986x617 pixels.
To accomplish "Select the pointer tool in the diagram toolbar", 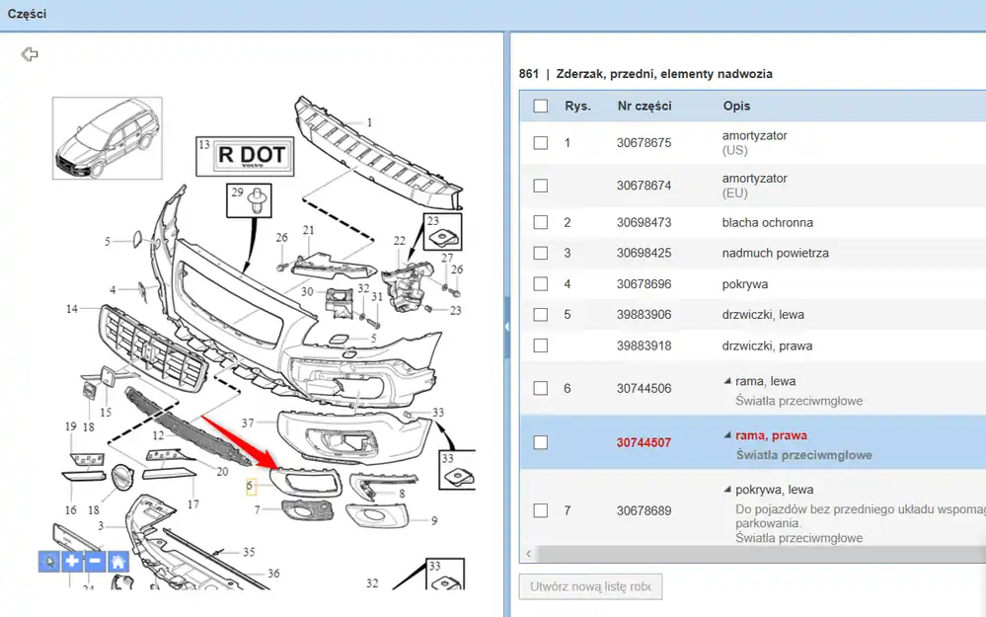I will pyautogui.click(x=48, y=562).
